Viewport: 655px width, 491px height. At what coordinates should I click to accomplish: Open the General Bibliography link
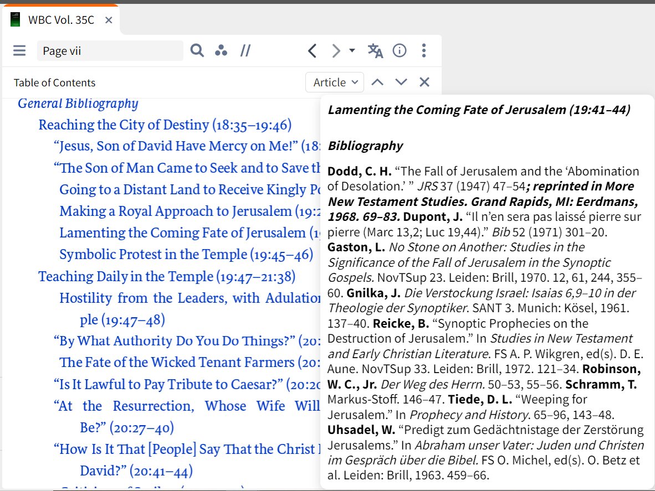tap(78, 103)
